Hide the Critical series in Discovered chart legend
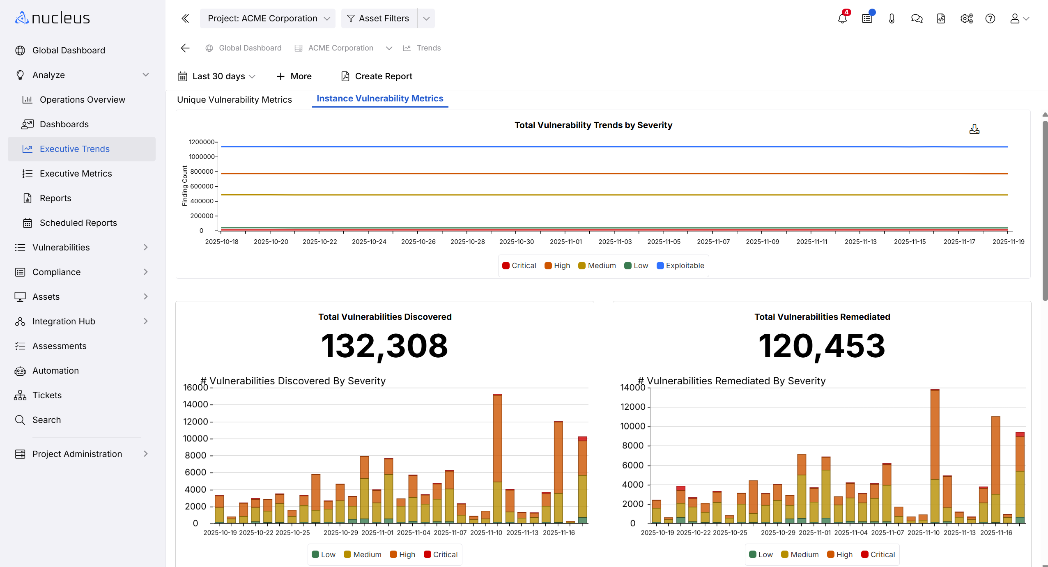 pos(440,554)
